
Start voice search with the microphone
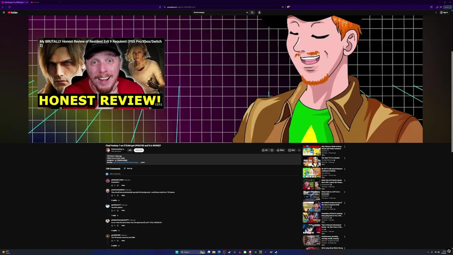[x=259, y=12]
